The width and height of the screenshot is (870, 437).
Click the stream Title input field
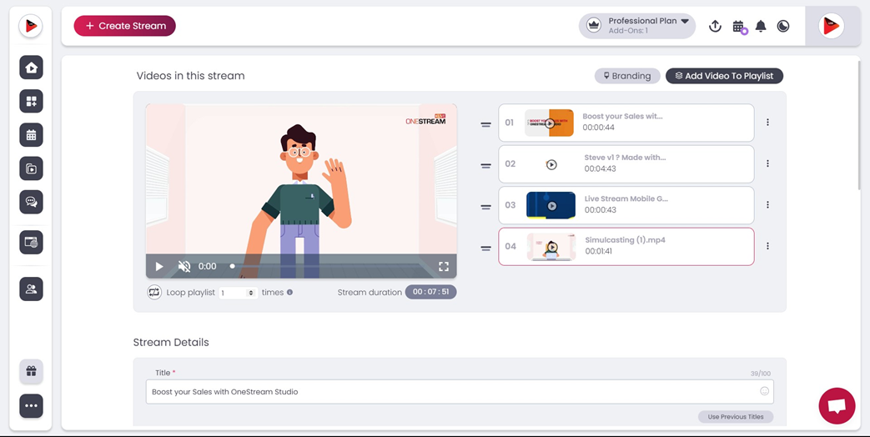point(460,391)
